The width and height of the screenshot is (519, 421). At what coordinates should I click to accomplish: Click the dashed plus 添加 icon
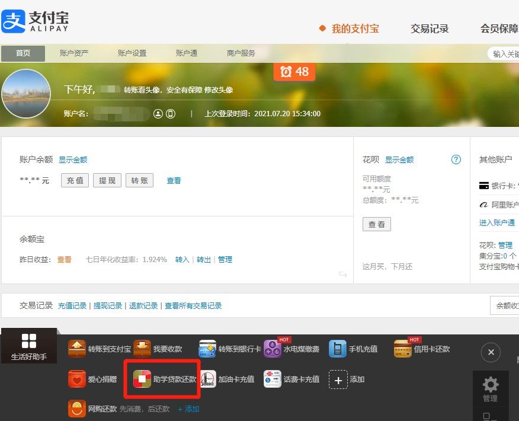[x=338, y=379]
